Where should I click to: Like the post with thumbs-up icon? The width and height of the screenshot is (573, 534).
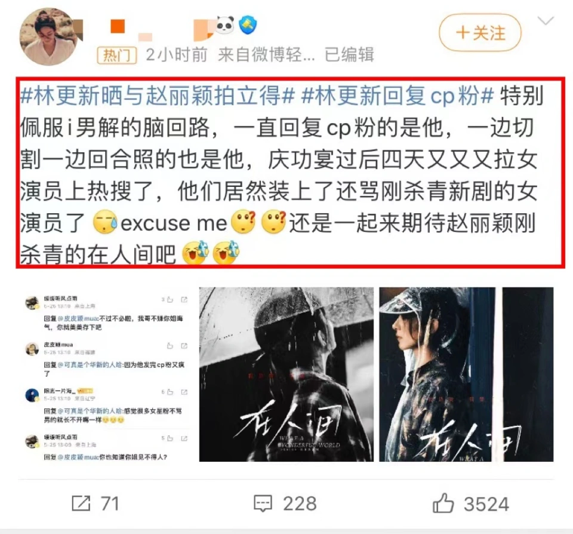click(x=443, y=504)
